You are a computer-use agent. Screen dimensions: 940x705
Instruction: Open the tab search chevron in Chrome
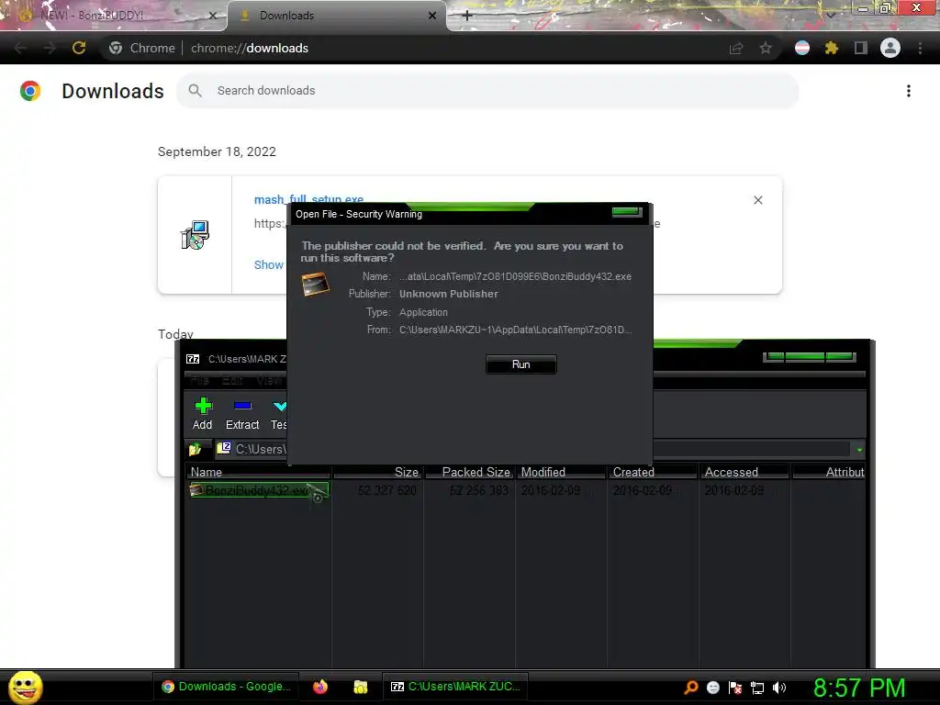click(x=830, y=15)
